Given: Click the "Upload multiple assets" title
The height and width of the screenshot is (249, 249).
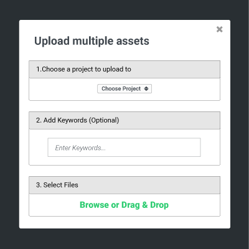Looking at the screenshot, I should [x=92, y=41].
